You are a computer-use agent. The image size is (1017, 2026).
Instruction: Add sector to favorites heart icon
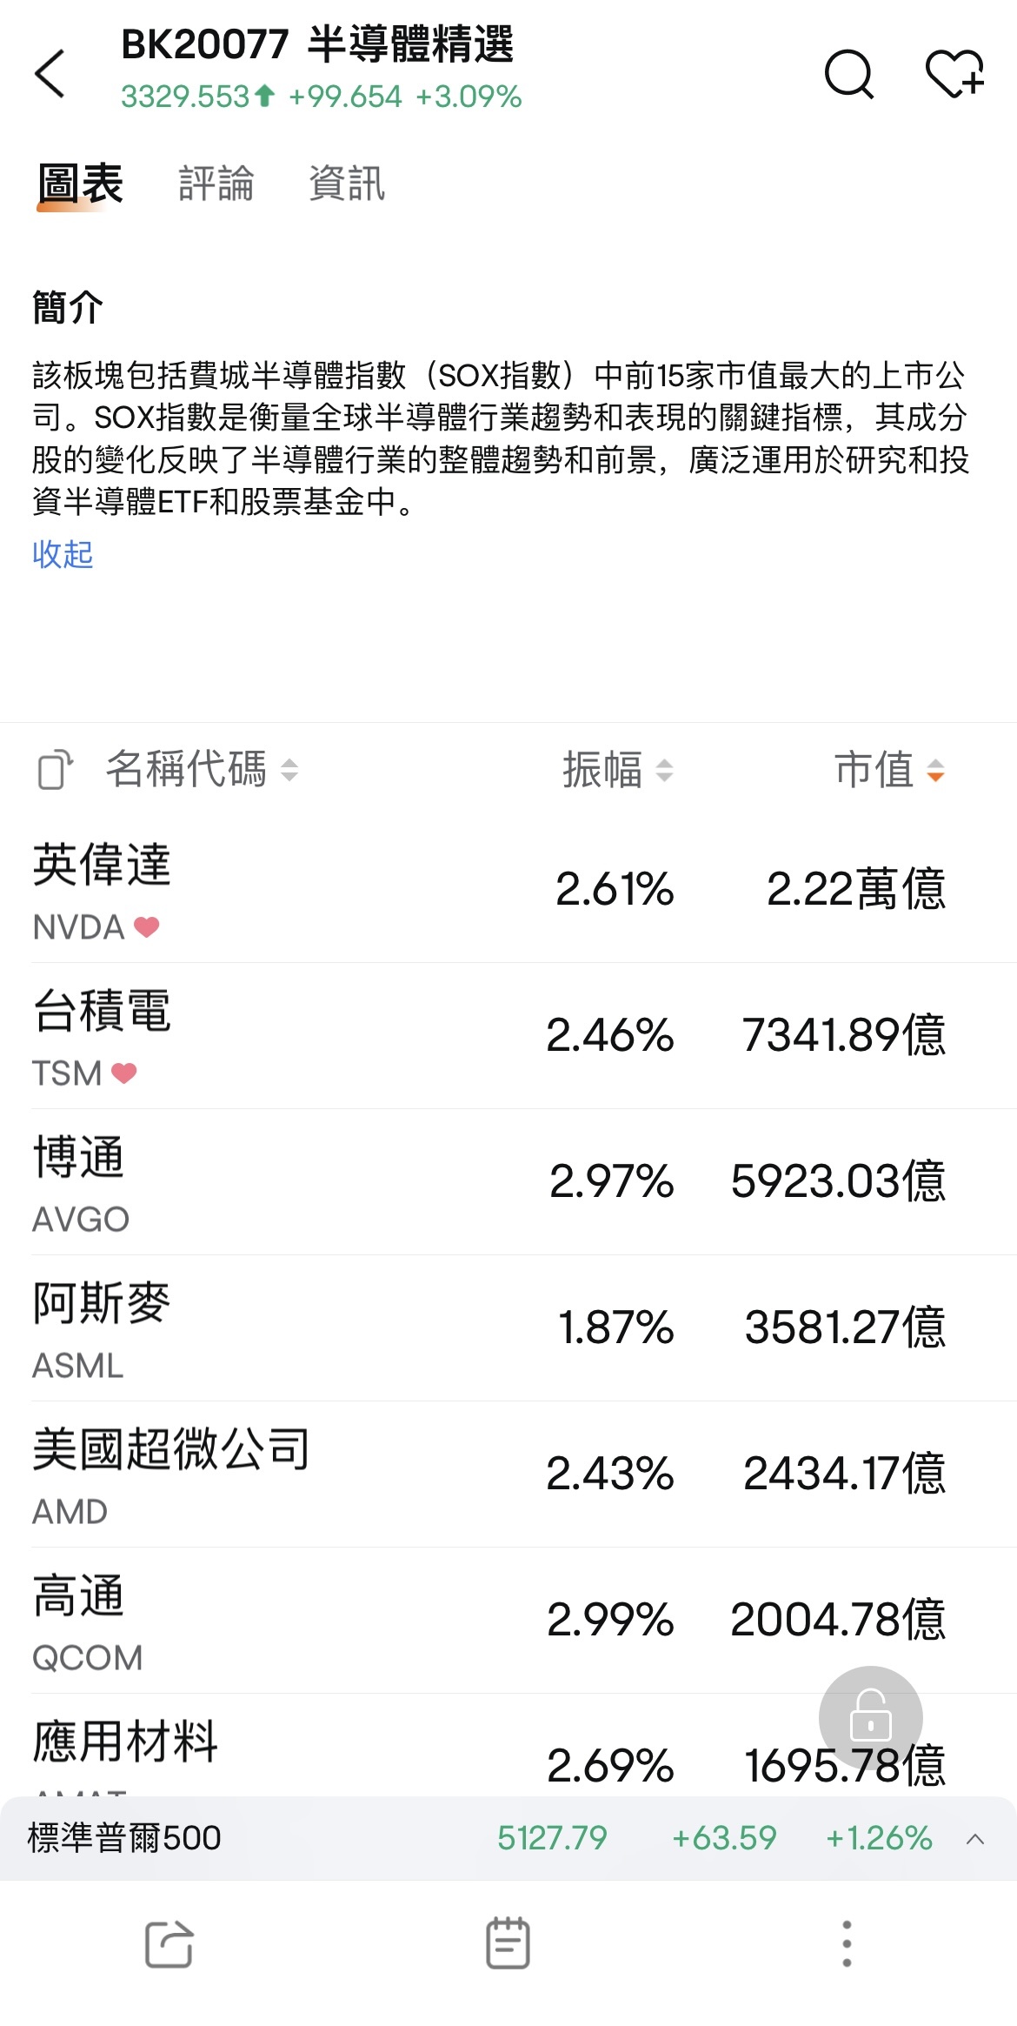click(x=954, y=74)
